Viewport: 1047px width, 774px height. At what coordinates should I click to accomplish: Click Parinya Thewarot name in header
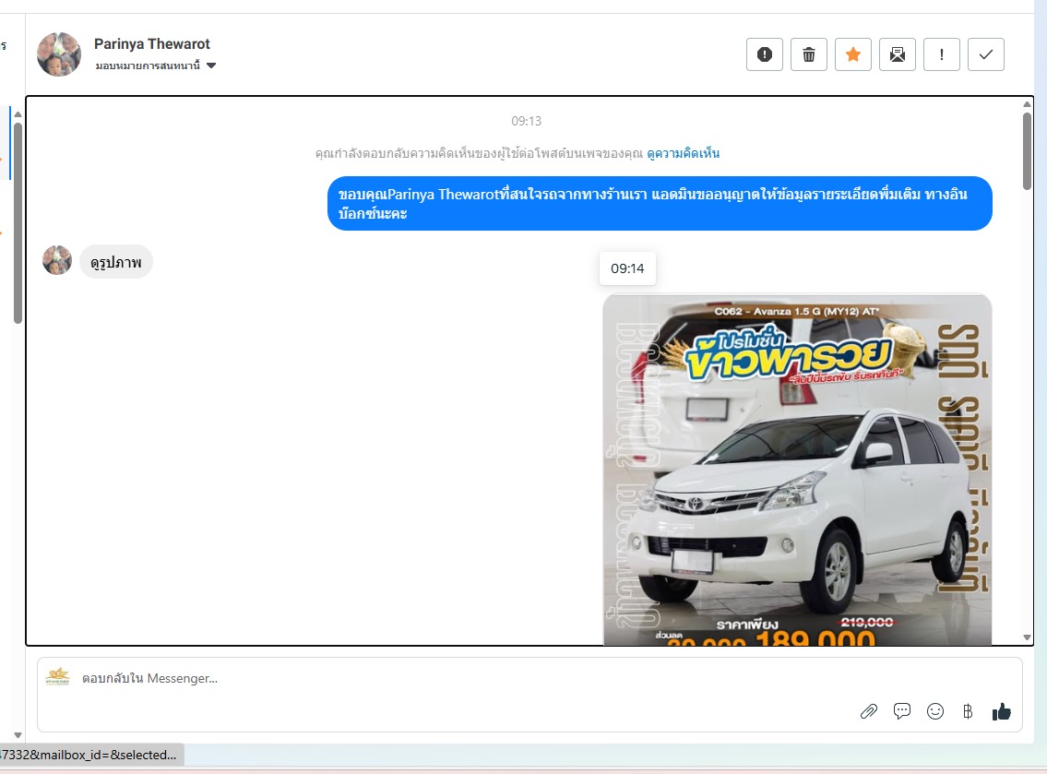(152, 44)
